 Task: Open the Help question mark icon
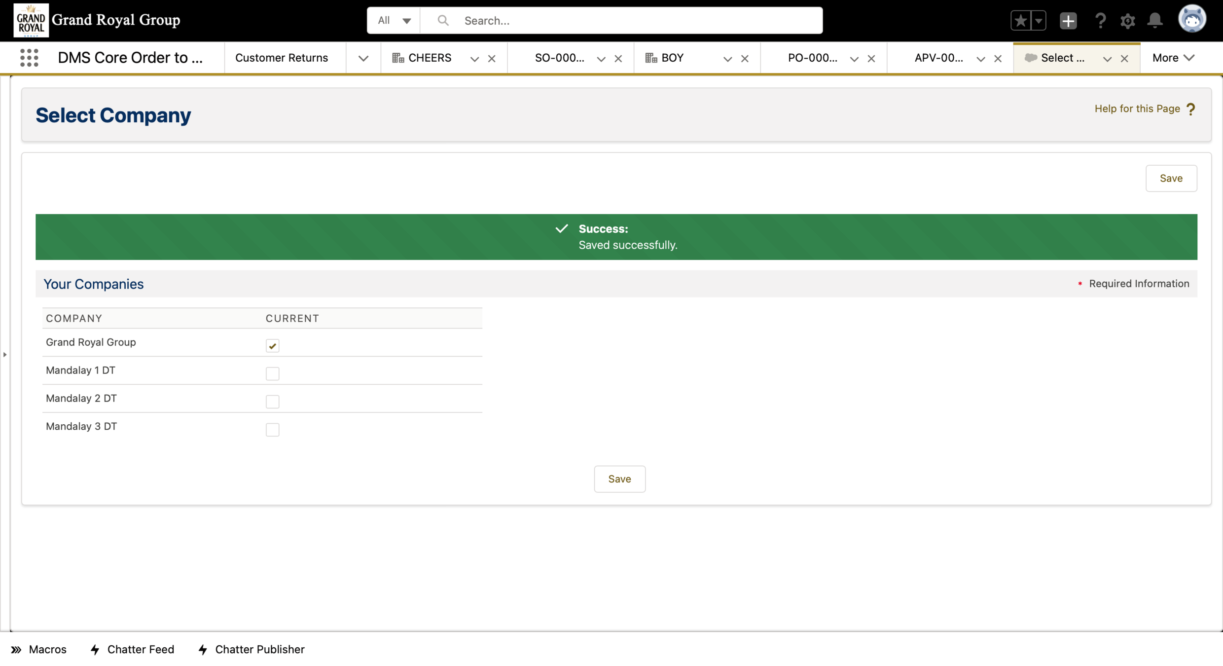(1100, 21)
